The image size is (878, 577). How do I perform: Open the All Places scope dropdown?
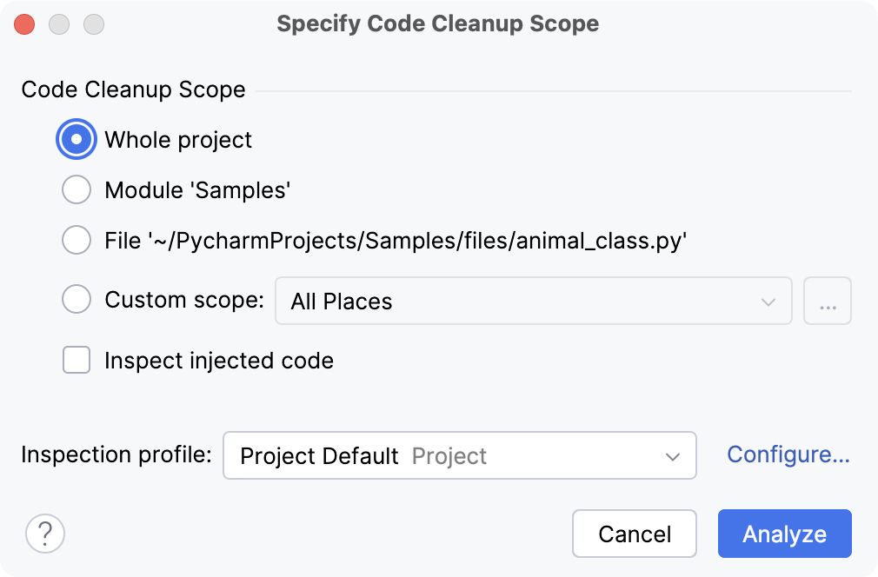pos(534,300)
